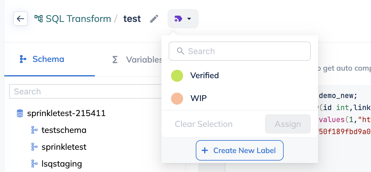Click the database icon beside sprinkletest-215411
The height and width of the screenshot is (172, 371).
(x=20, y=113)
